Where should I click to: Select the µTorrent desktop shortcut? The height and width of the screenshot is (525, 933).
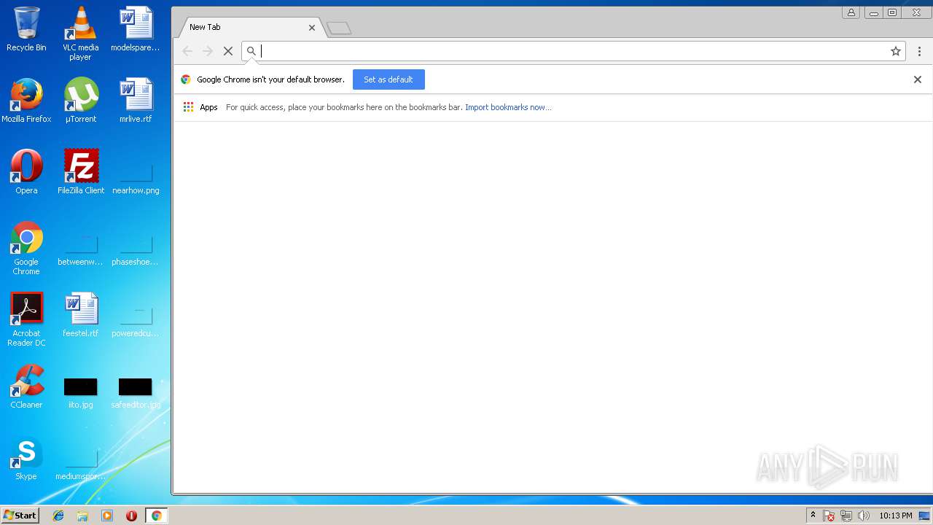point(80,101)
